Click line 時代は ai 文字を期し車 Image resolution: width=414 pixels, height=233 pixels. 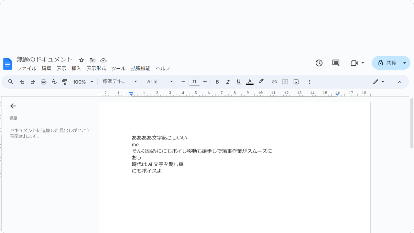pyautogui.click(x=158, y=164)
